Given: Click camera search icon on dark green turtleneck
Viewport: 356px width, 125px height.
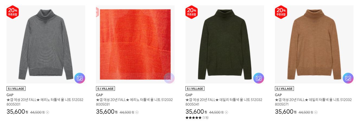Looking at the screenshot, I should pyautogui.click(x=259, y=78).
